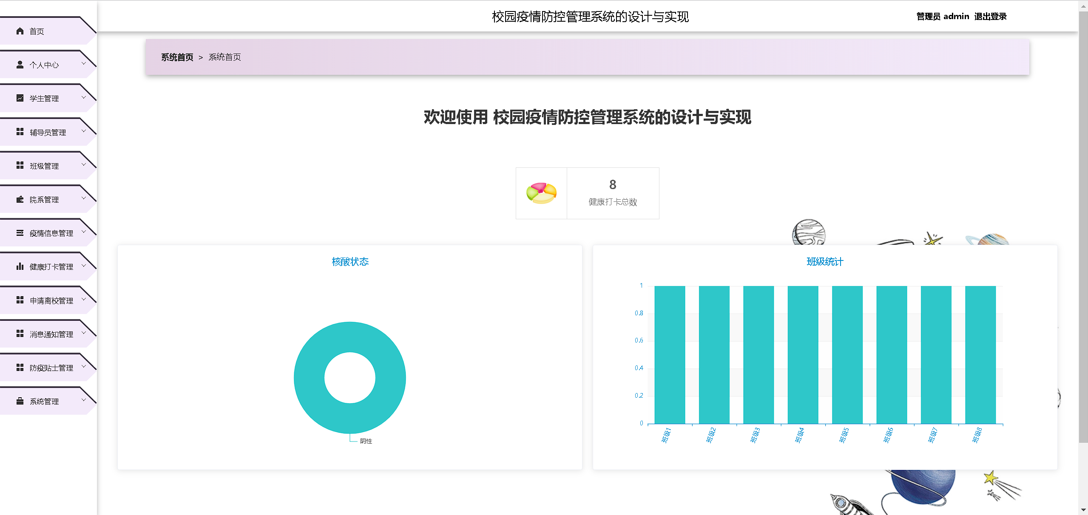Click 退出登录 to log out
1088x515 pixels.
[x=990, y=17]
